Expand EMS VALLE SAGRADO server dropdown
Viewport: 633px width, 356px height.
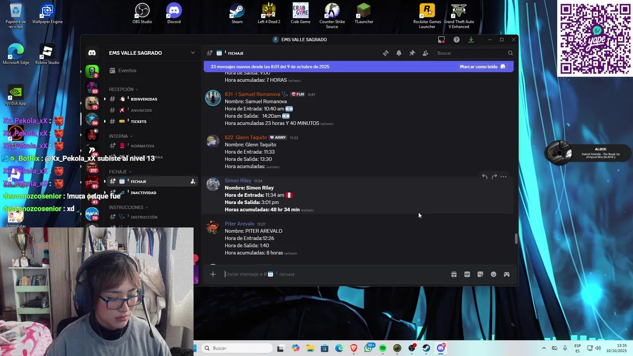[193, 53]
